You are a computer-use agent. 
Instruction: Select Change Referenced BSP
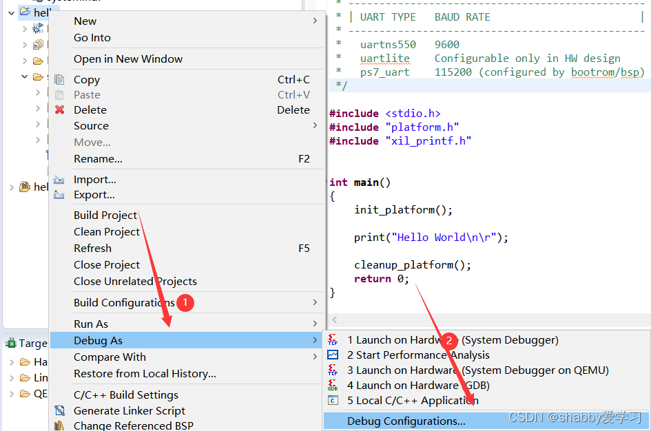pos(134,425)
